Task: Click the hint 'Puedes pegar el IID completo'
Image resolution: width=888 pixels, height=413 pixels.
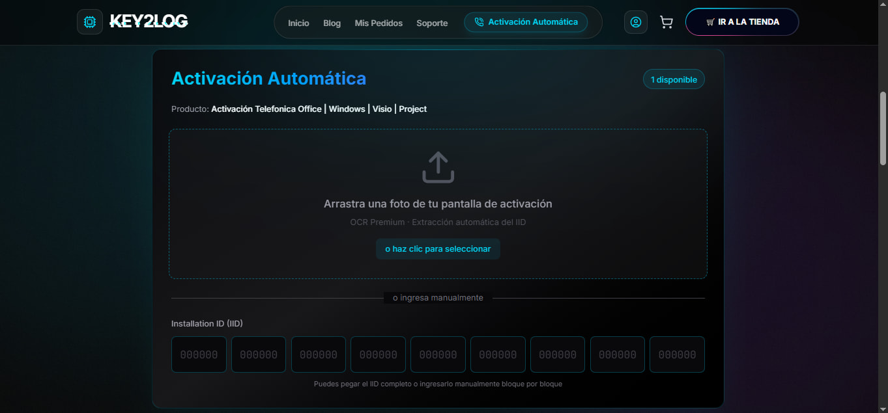Action: [363, 384]
